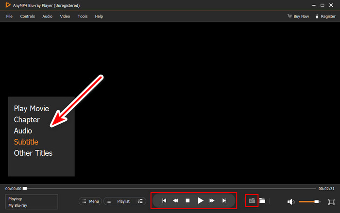Toggle full screen mode icon
Viewport: 340px width, 213px height.
coord(331,202)
